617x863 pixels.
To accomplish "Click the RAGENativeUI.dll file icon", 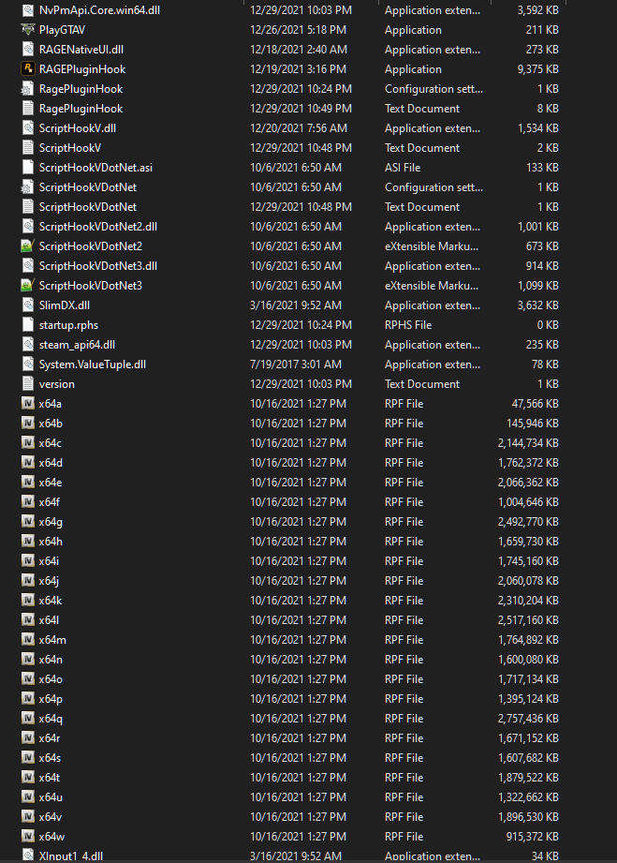I will (27, 50).
